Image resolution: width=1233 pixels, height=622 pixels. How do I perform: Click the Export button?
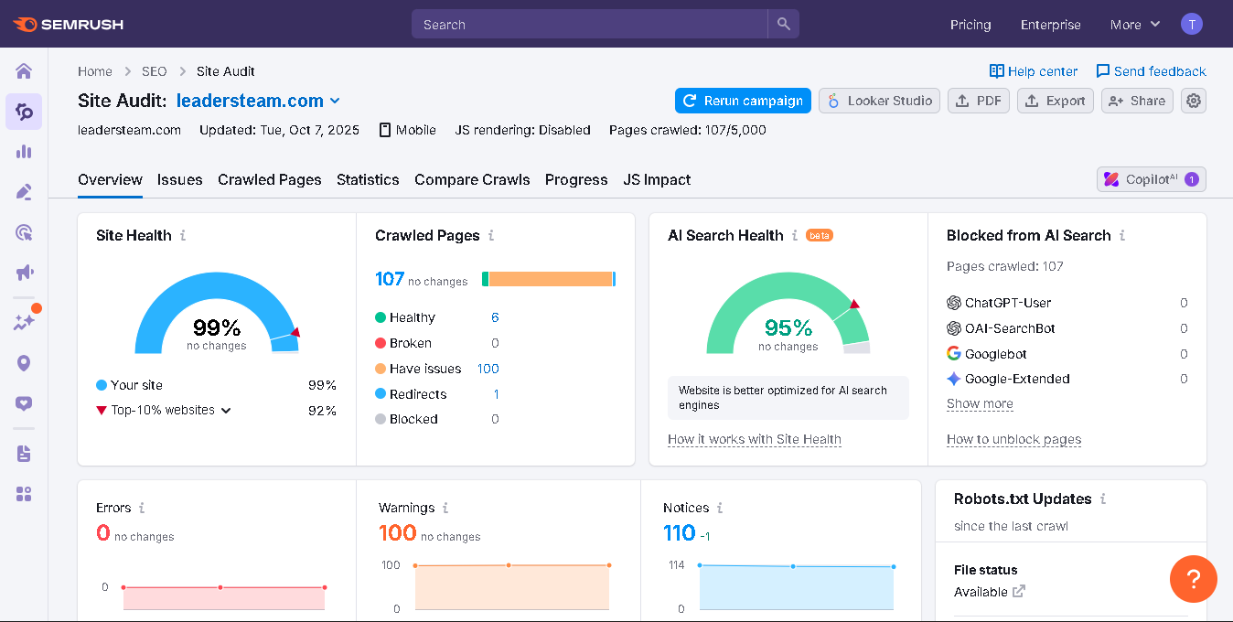coord(1056,101)
